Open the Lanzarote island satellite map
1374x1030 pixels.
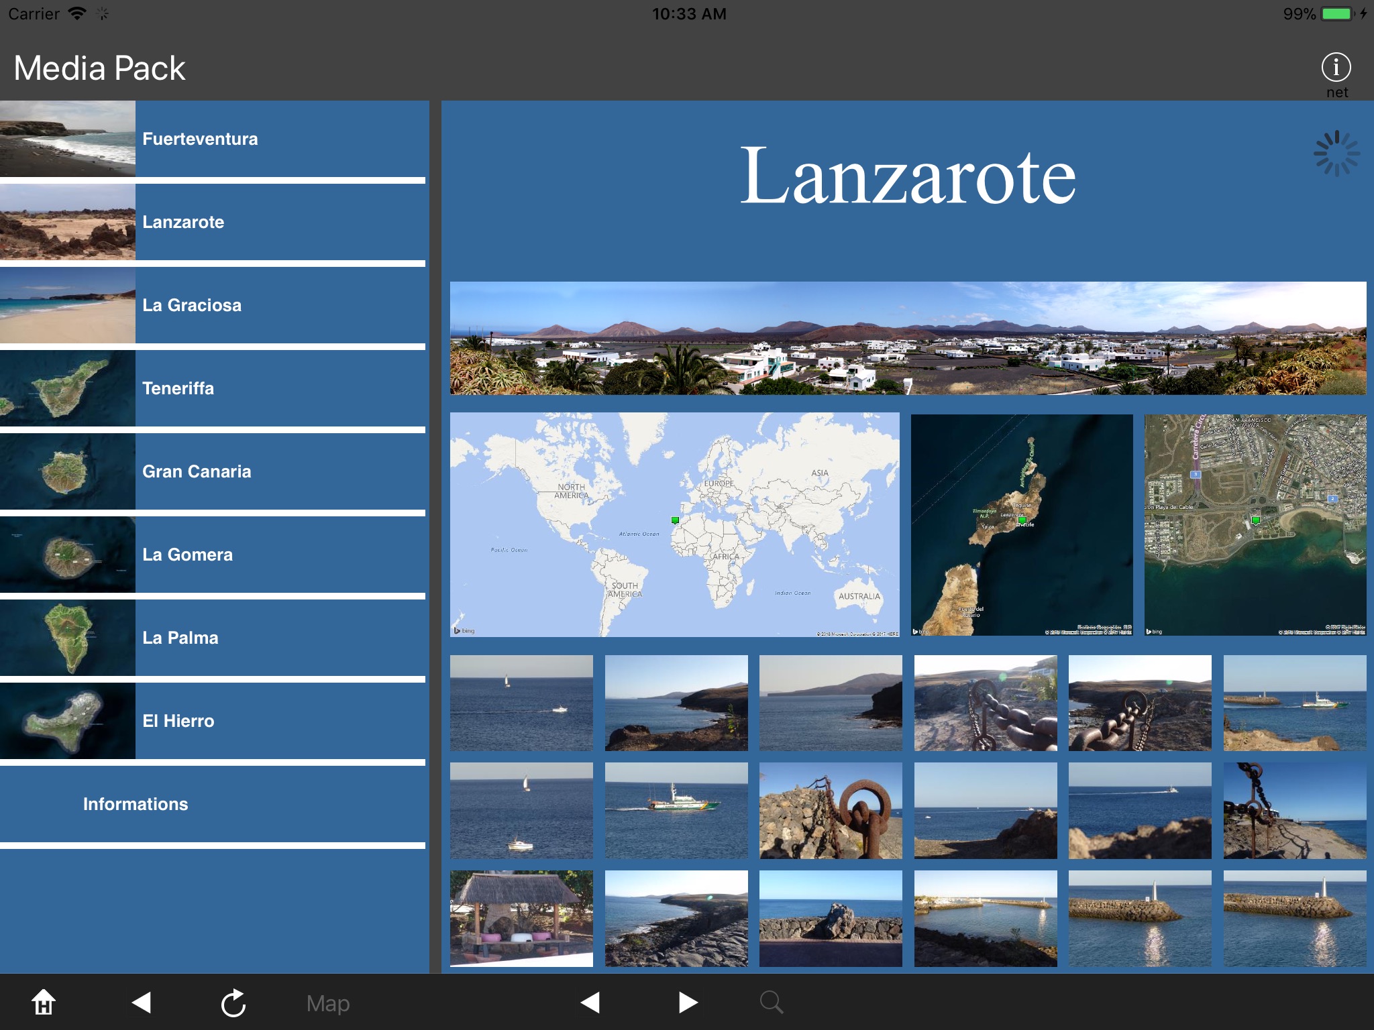[x=1021, y=524]
